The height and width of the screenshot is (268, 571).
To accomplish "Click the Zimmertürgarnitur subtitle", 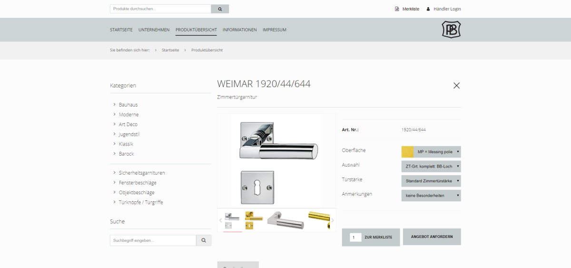I will pyautogui.click(x=237, y=97).
